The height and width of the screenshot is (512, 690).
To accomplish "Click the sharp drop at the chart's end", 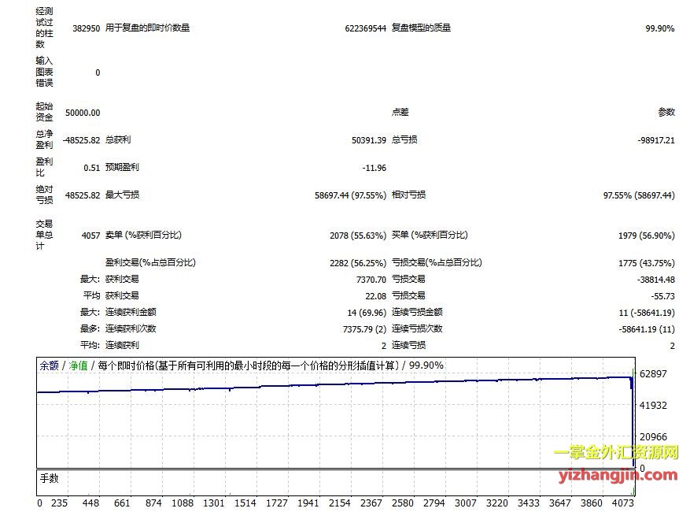I will click(633, 417).
